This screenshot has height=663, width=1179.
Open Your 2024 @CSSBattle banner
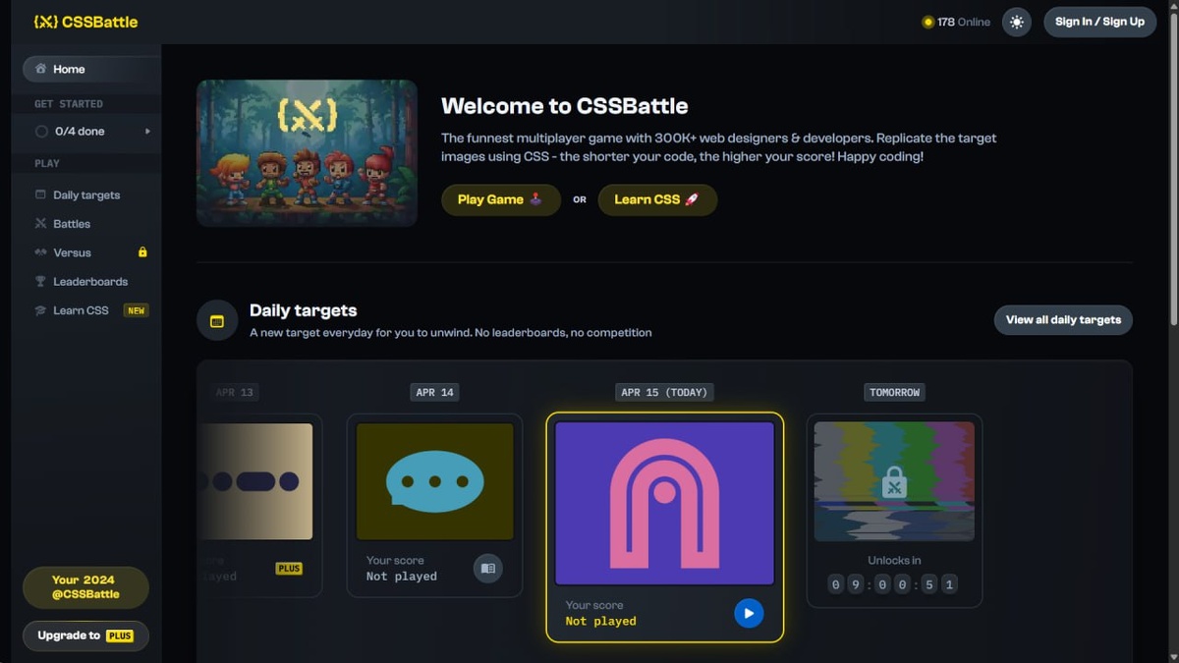pyautogui.click(x=85, y=587)
